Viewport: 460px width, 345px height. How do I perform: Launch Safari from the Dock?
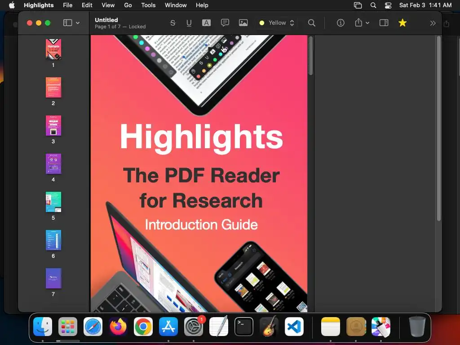tap(93, 327)
